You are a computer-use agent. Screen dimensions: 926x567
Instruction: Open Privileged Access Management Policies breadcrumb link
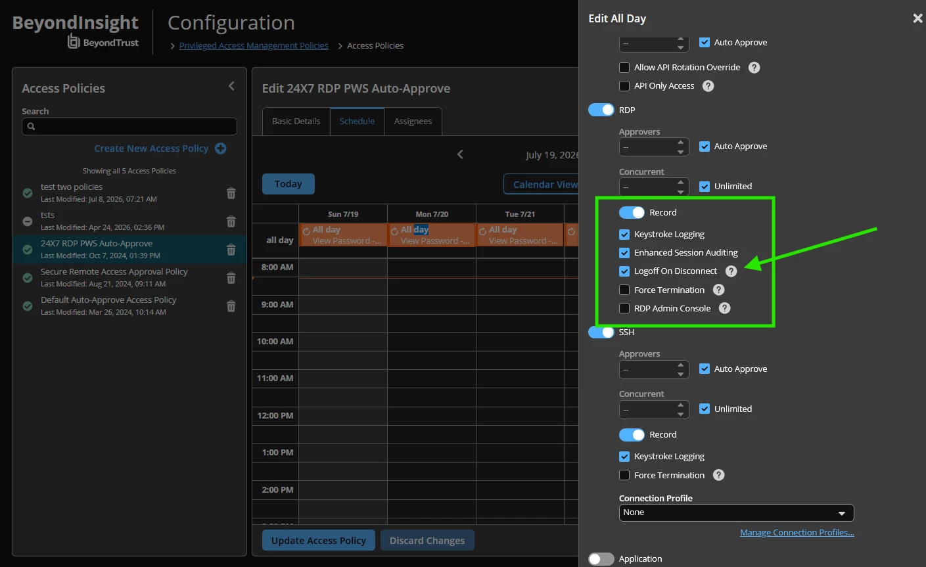(x=254, y=46)
